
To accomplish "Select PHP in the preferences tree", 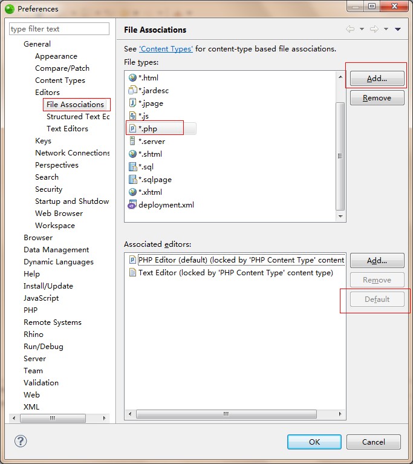I will [30, 310].
